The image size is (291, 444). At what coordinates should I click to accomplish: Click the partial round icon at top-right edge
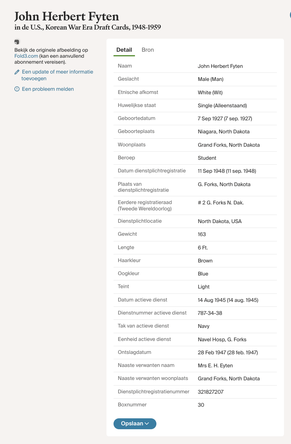(x=290, y=15)
